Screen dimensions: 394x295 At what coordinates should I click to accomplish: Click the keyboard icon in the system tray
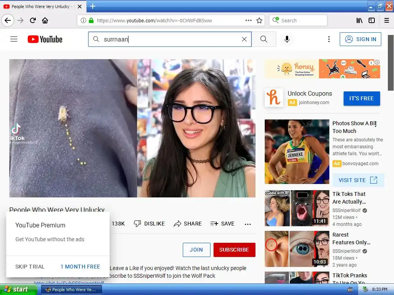[x=350, y=290]
